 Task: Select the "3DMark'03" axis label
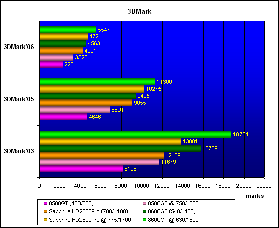tap(19, 151)
